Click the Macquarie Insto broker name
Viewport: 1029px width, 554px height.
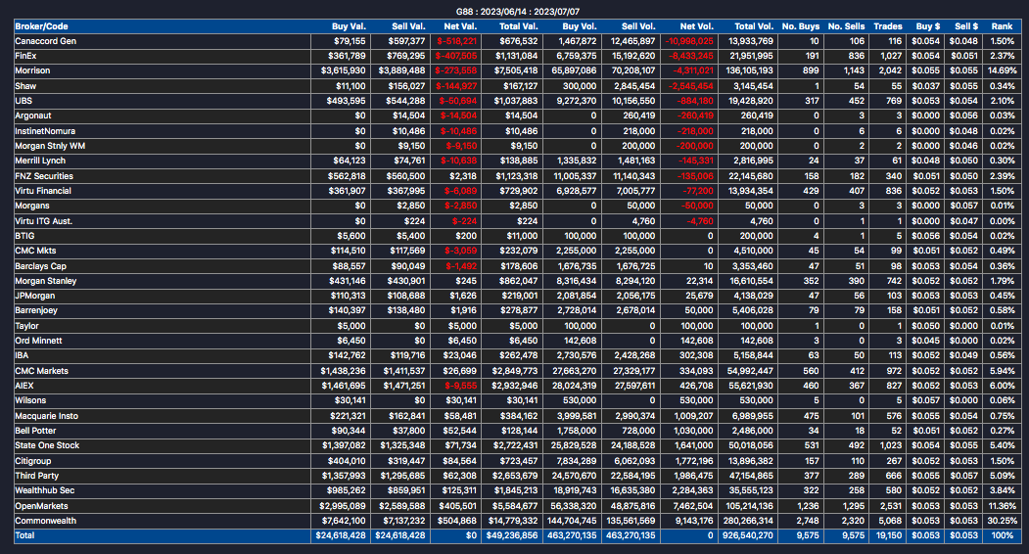click(x=47, y=416)
